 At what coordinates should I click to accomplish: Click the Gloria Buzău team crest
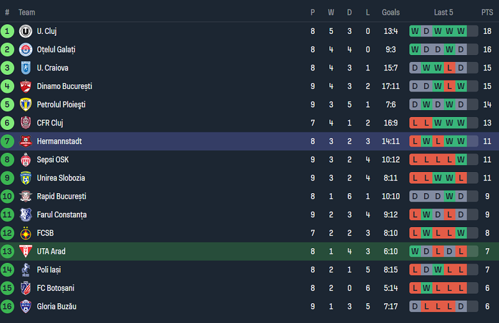(x=26, y=306)
